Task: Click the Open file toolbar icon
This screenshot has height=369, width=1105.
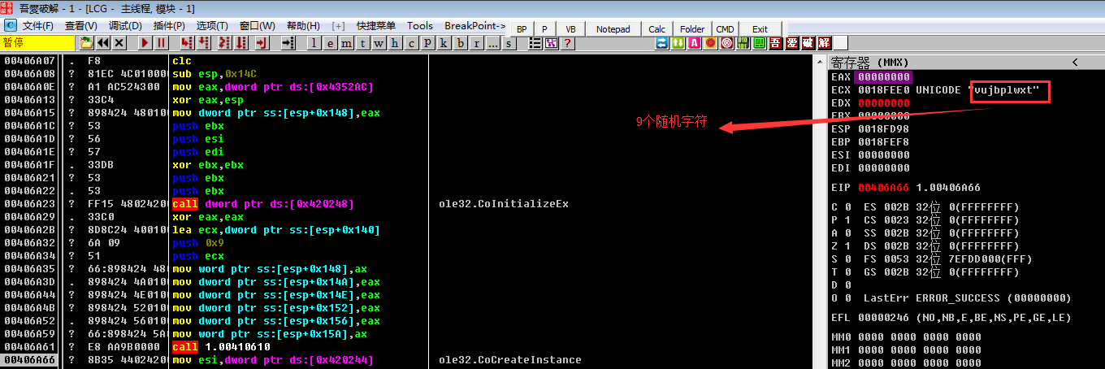Action: [x=86, y=42]
